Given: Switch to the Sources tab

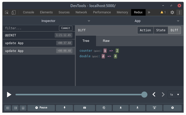Looking at the screenshot, I should (64, 12).
